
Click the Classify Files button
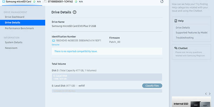(x=152, y=86)
